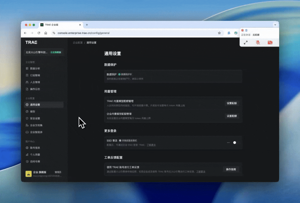The width and height of the screenshot is (300, 203).
Task: Select 通用设置 in the sidebar
Action: click(44, 105)
